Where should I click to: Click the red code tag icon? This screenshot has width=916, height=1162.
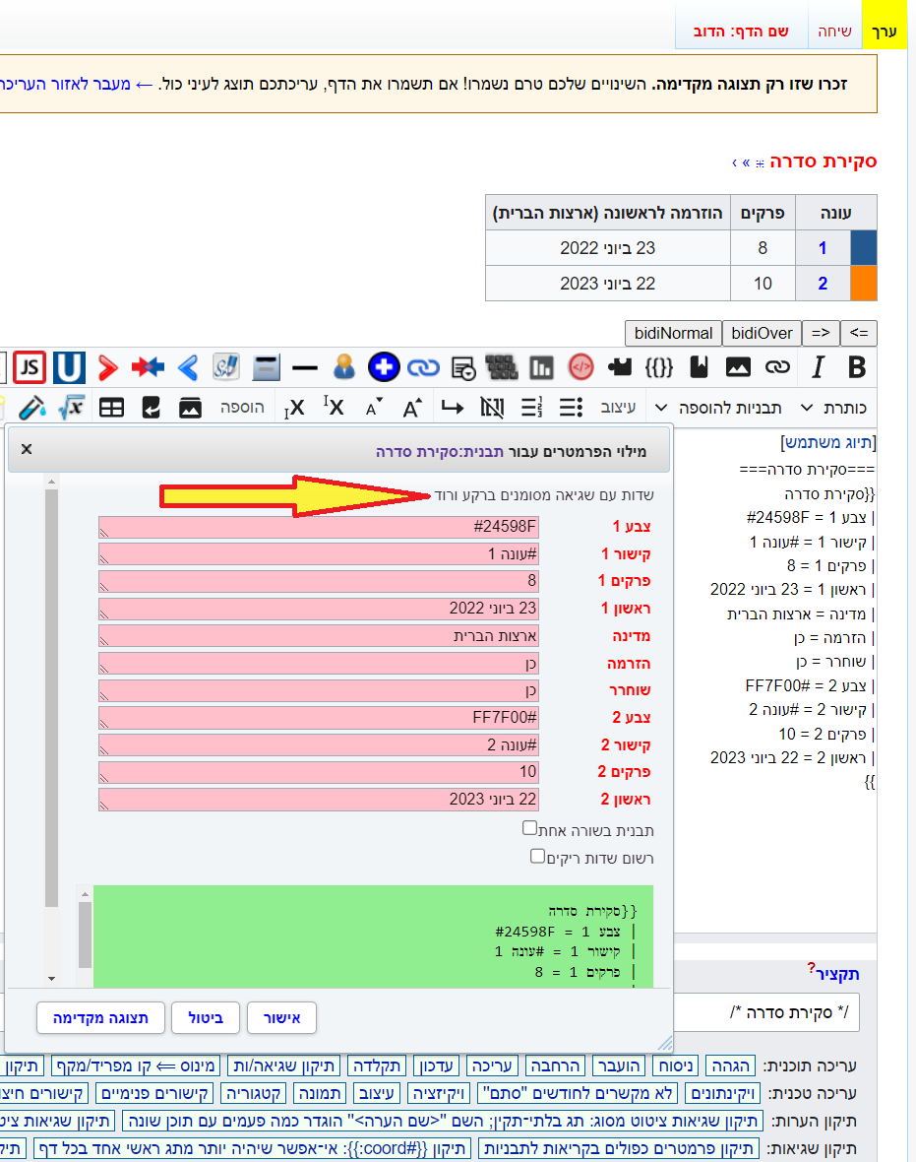580,367
